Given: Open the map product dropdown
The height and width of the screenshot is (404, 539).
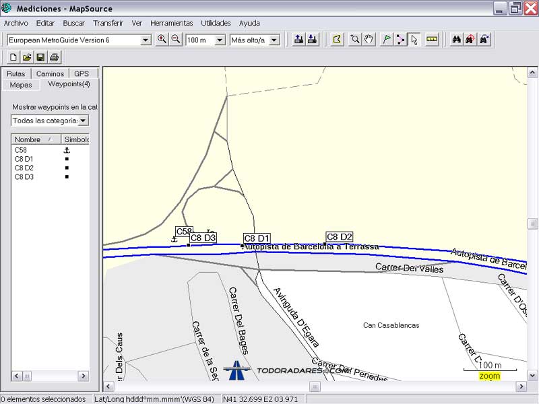Looking at the screenshot, I should [146, 40].
